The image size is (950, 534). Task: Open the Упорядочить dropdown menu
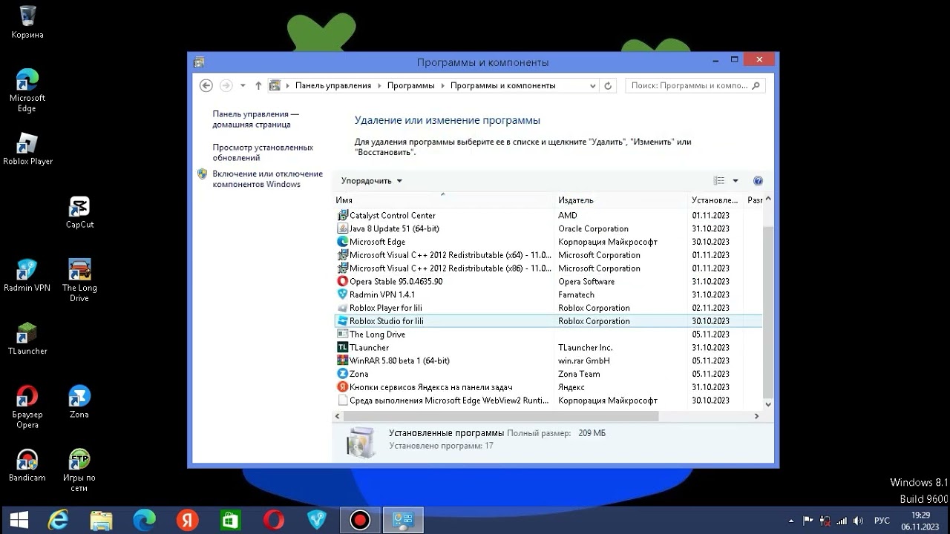tap(371, 180)
